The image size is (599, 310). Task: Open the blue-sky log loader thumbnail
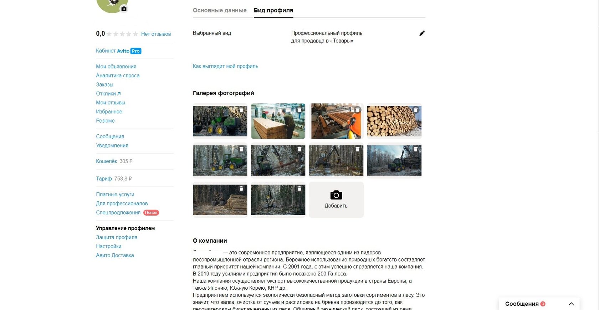(394, 160)
